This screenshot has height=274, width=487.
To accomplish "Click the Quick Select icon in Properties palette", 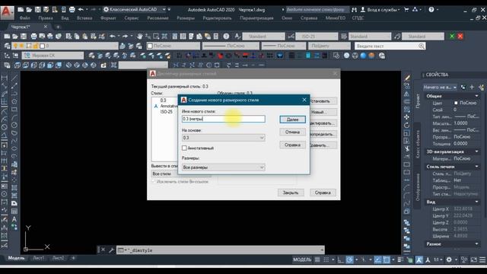I will [x=481, y=88].
